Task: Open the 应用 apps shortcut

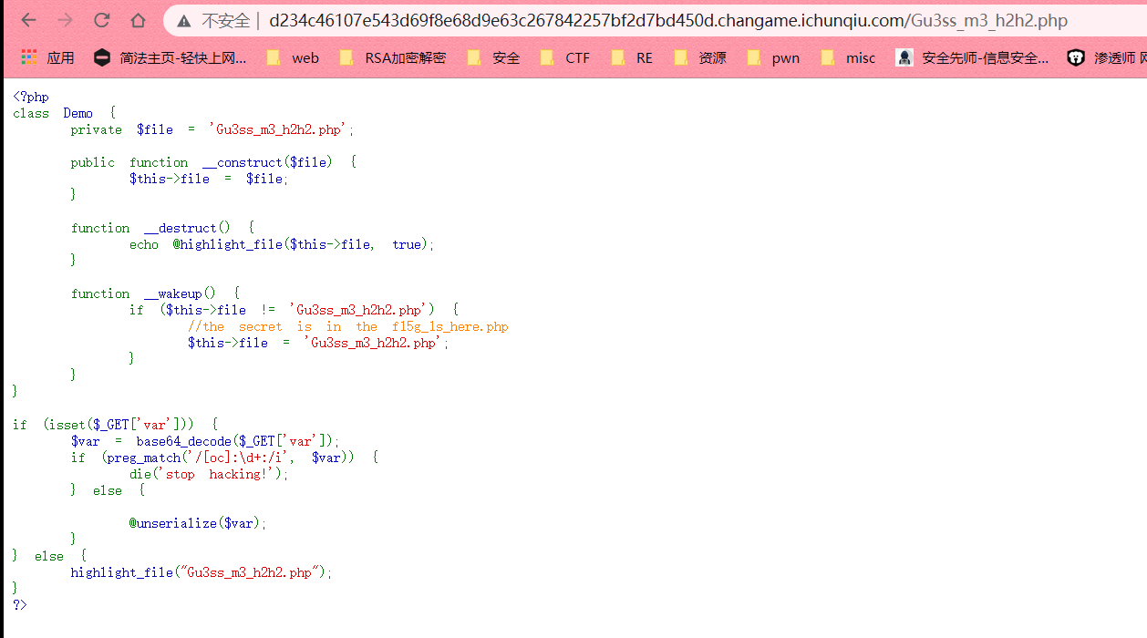Action: click(x=48, y=57)
